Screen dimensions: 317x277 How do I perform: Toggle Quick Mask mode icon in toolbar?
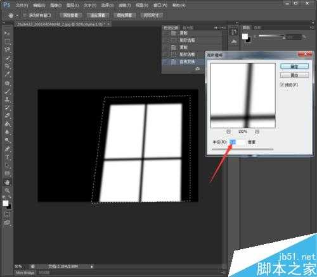(7, 214)
